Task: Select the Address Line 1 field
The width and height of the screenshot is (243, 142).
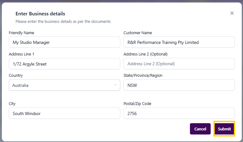Action: pyautogui.click(x=64, y=64)
